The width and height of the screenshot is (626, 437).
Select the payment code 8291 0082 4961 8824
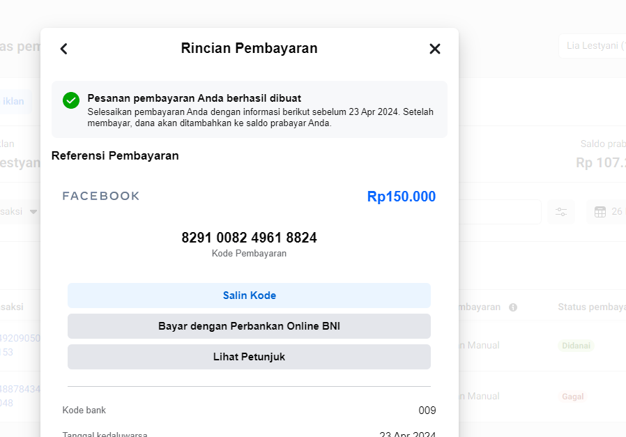249,238
